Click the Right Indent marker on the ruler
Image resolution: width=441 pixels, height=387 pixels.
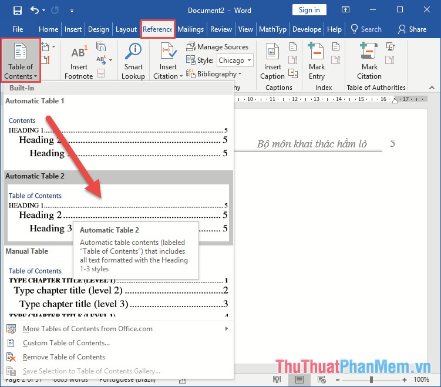point(395,100)
